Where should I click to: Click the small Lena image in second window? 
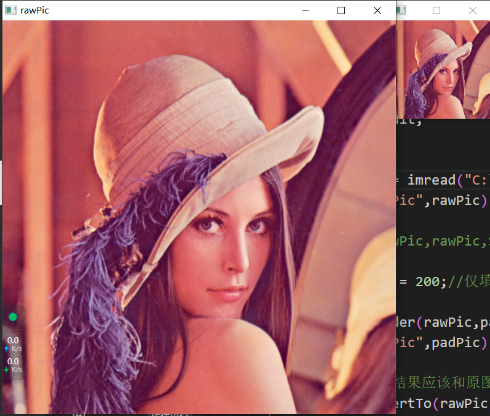tap(443, 70)
